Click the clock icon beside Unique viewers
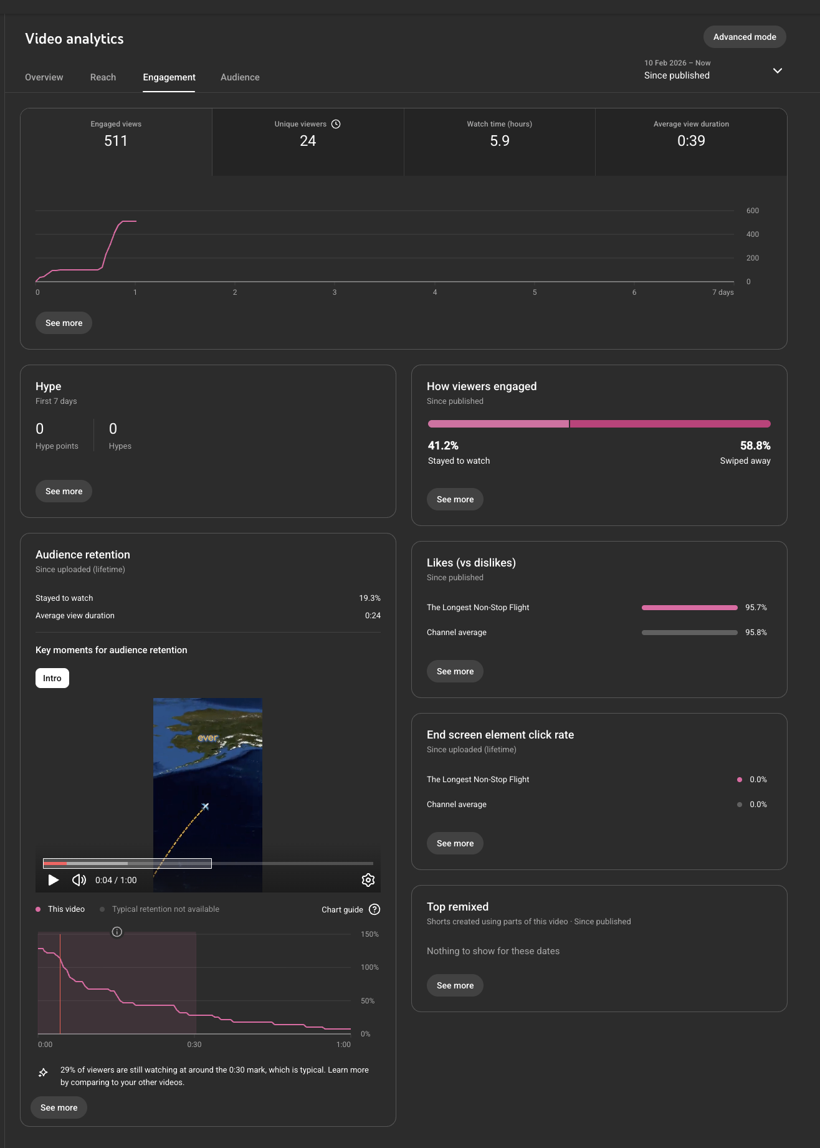820x1148 pixels. tap(336, 124)
